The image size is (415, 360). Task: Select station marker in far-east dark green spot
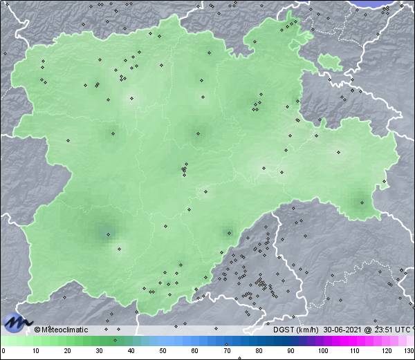(x=362, y=202)
